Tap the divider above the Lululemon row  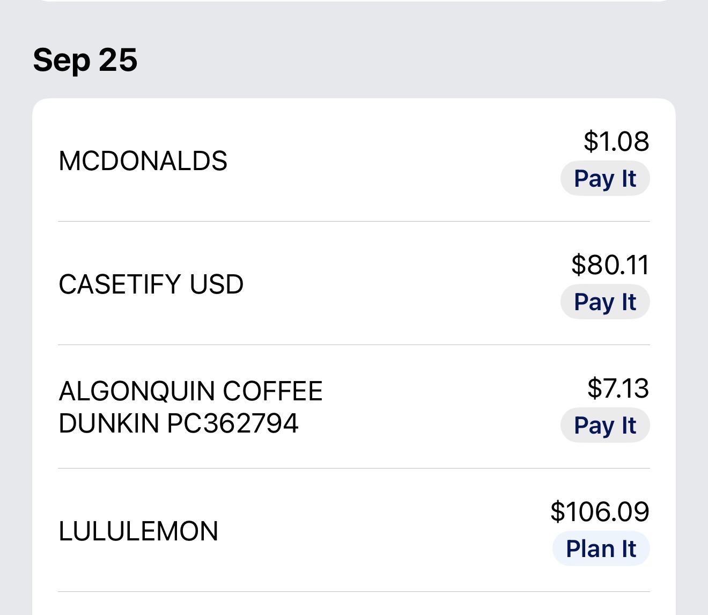click(x=354, y=468)
